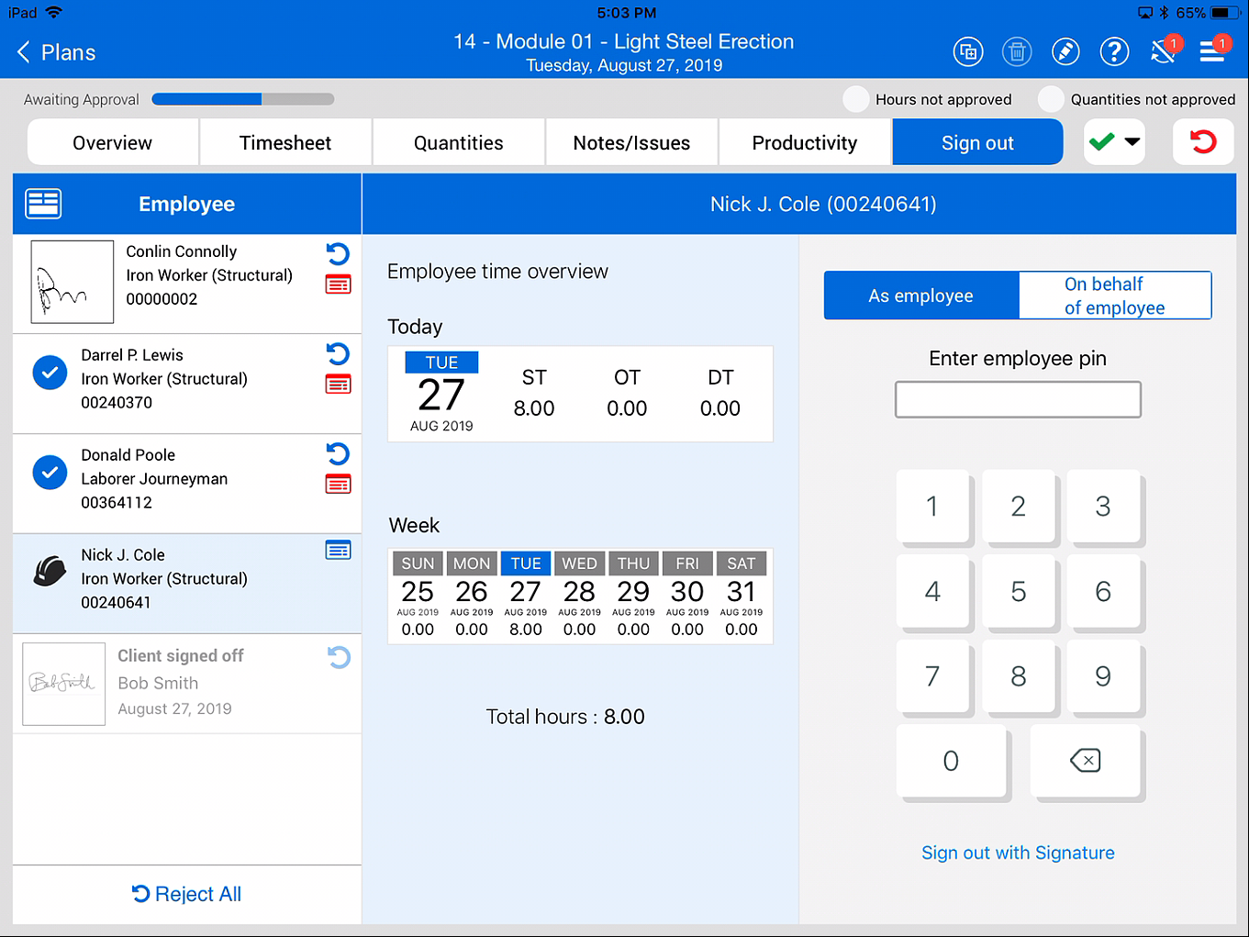1249x937 pixels.
Task: Toggle the Hours not approved indicator
Action: tap(856, 99)
